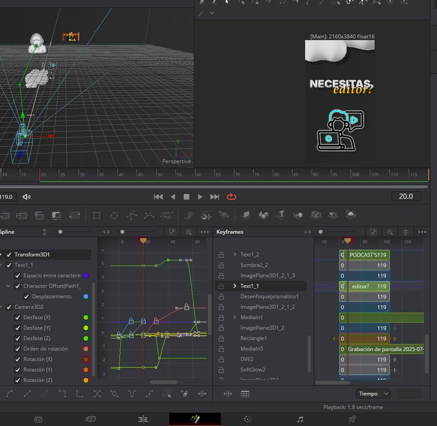
Task: Expand the MediaIn1 track
Action: point(234,318)
